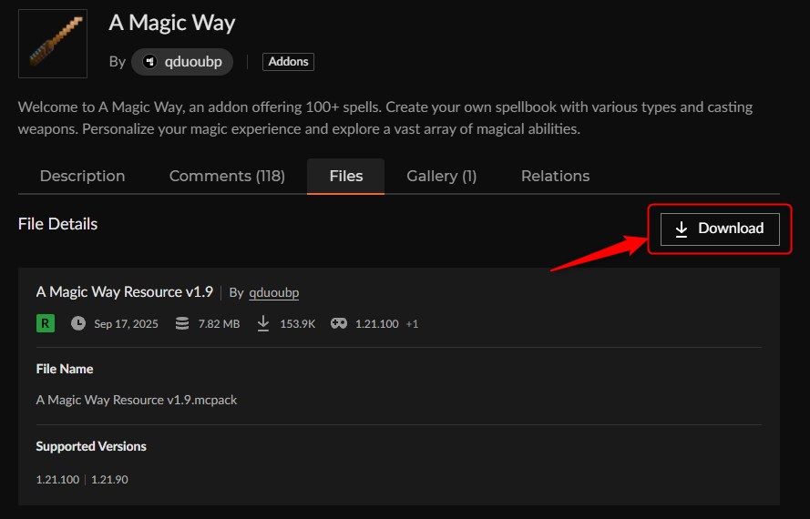
Task: Click the author avatar icon beside qduoubp
Action: click(151, 62)
